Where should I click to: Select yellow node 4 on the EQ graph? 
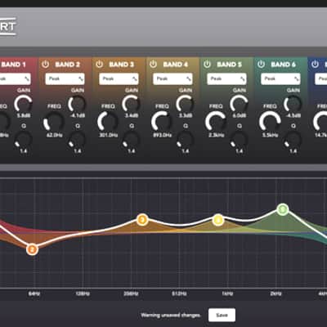(x=218, y=220)
